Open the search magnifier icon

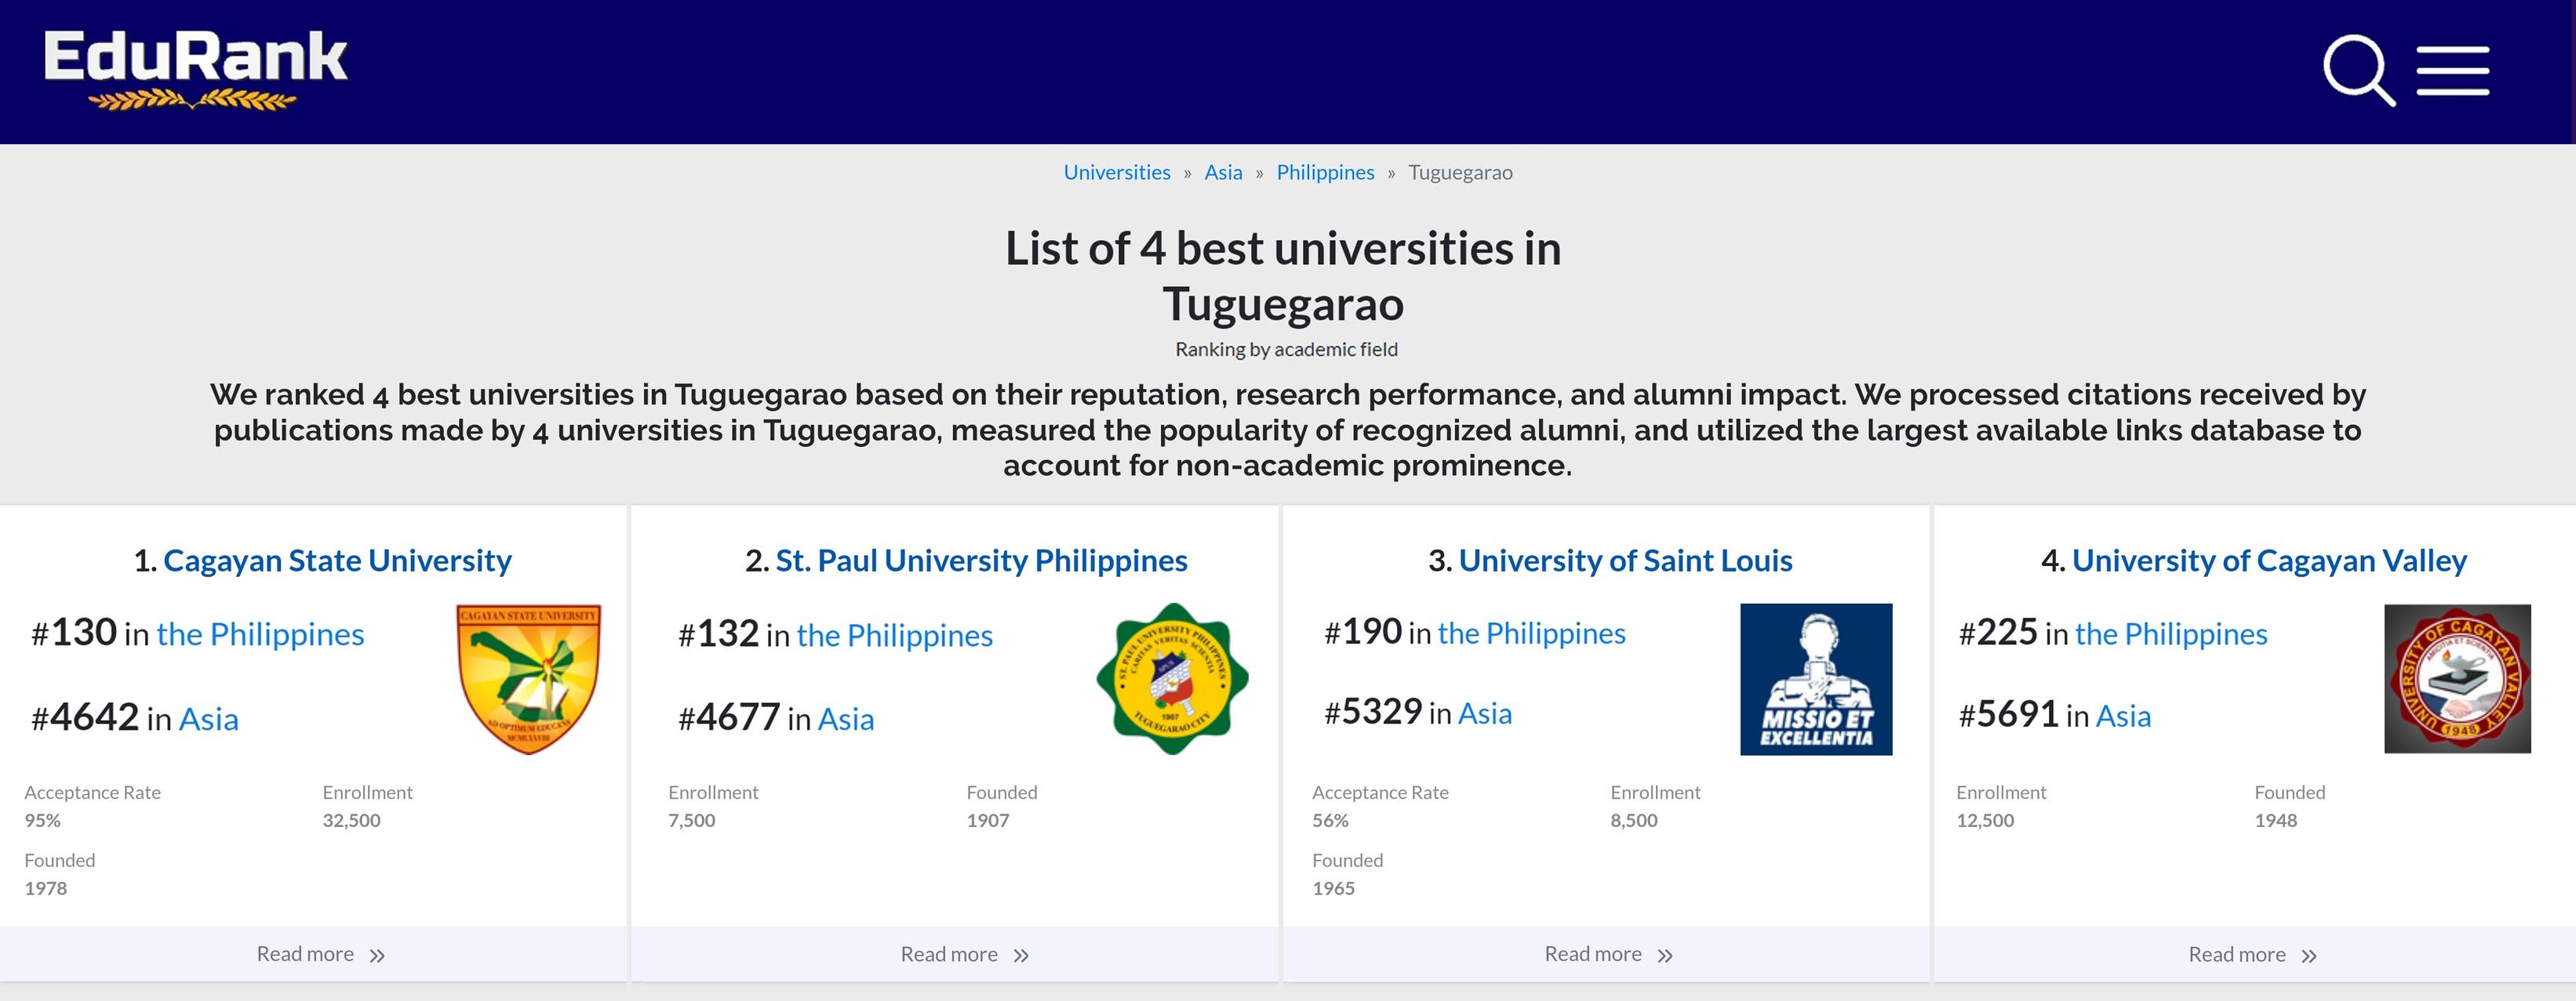[2358, 70]
